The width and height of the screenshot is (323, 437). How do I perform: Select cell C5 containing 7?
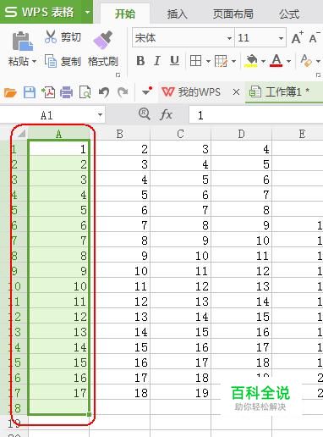coord(181,210)
